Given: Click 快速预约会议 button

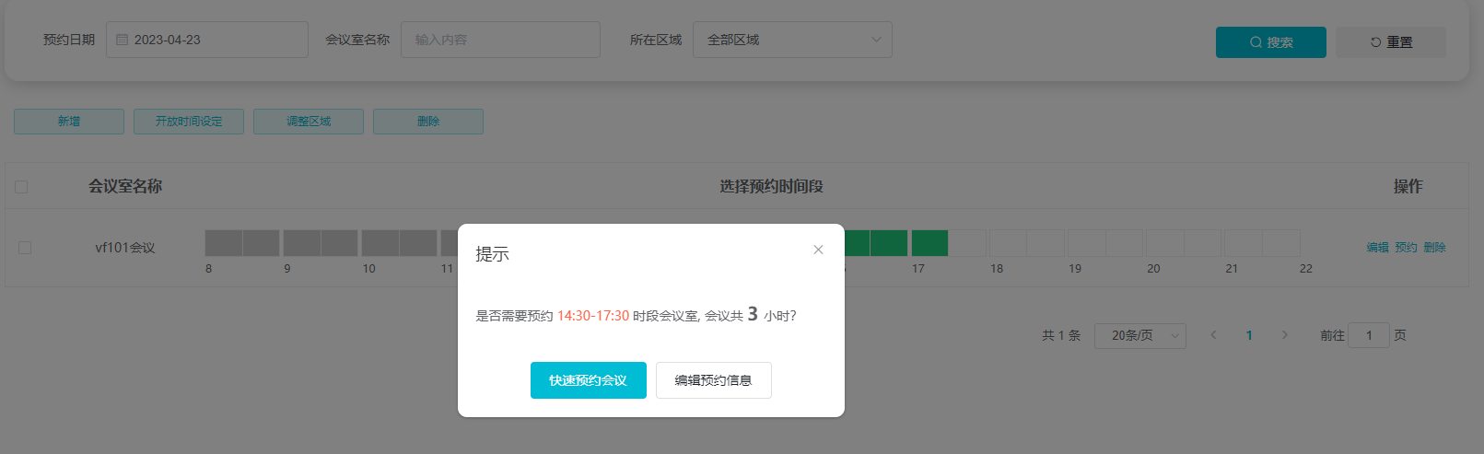Looking at the screenshot, I should click(x=588, y=380).
